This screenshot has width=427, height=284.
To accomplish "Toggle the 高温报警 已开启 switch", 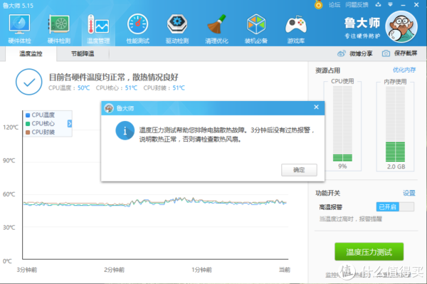I will [x=395, y=207].
